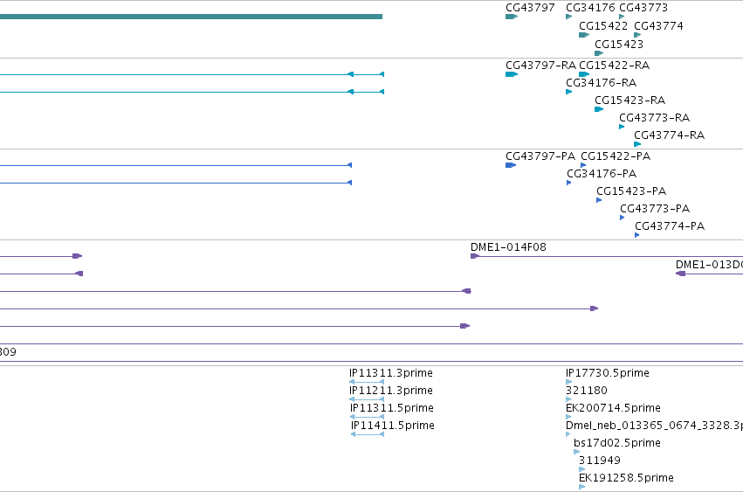Screen dimensions: 743x492
Task: Click the CG43774-PA protein label
Action: tap(670, 226)
